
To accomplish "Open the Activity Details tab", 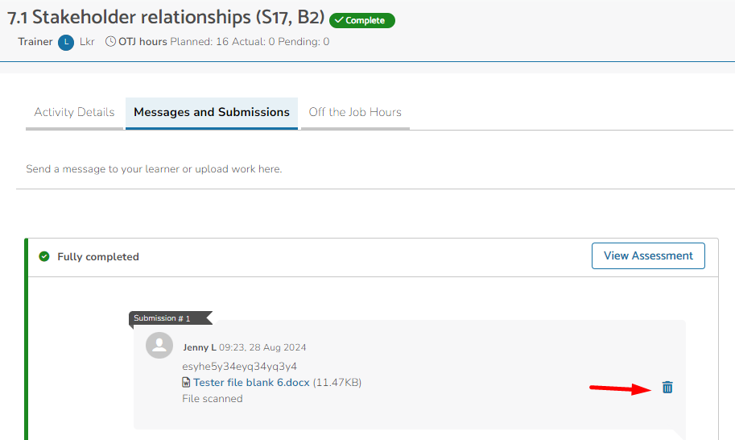I will [74, 113].
